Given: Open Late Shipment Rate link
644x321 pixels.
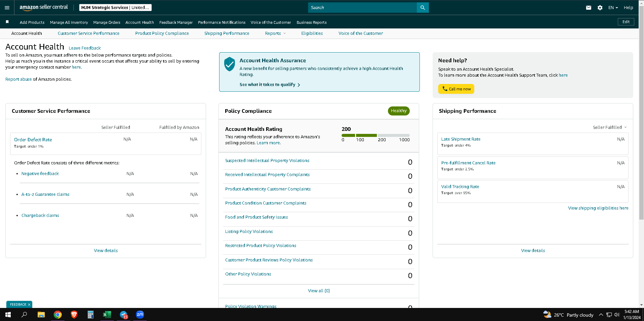Looking at the screenshot, I should (x=461, y=139).
